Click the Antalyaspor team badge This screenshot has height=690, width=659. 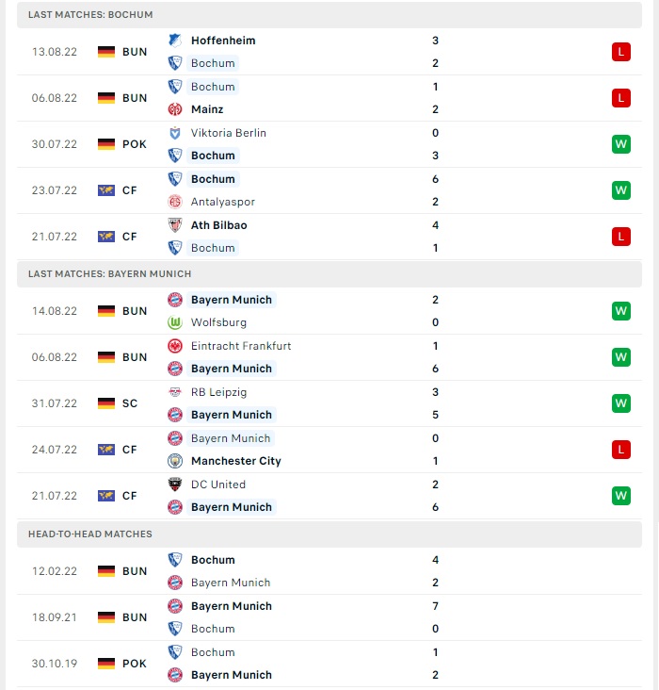(x=175, y=202)
